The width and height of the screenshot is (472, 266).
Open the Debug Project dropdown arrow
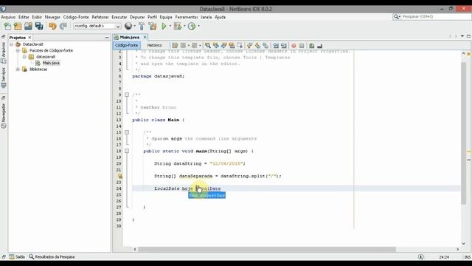pos(184,27)
